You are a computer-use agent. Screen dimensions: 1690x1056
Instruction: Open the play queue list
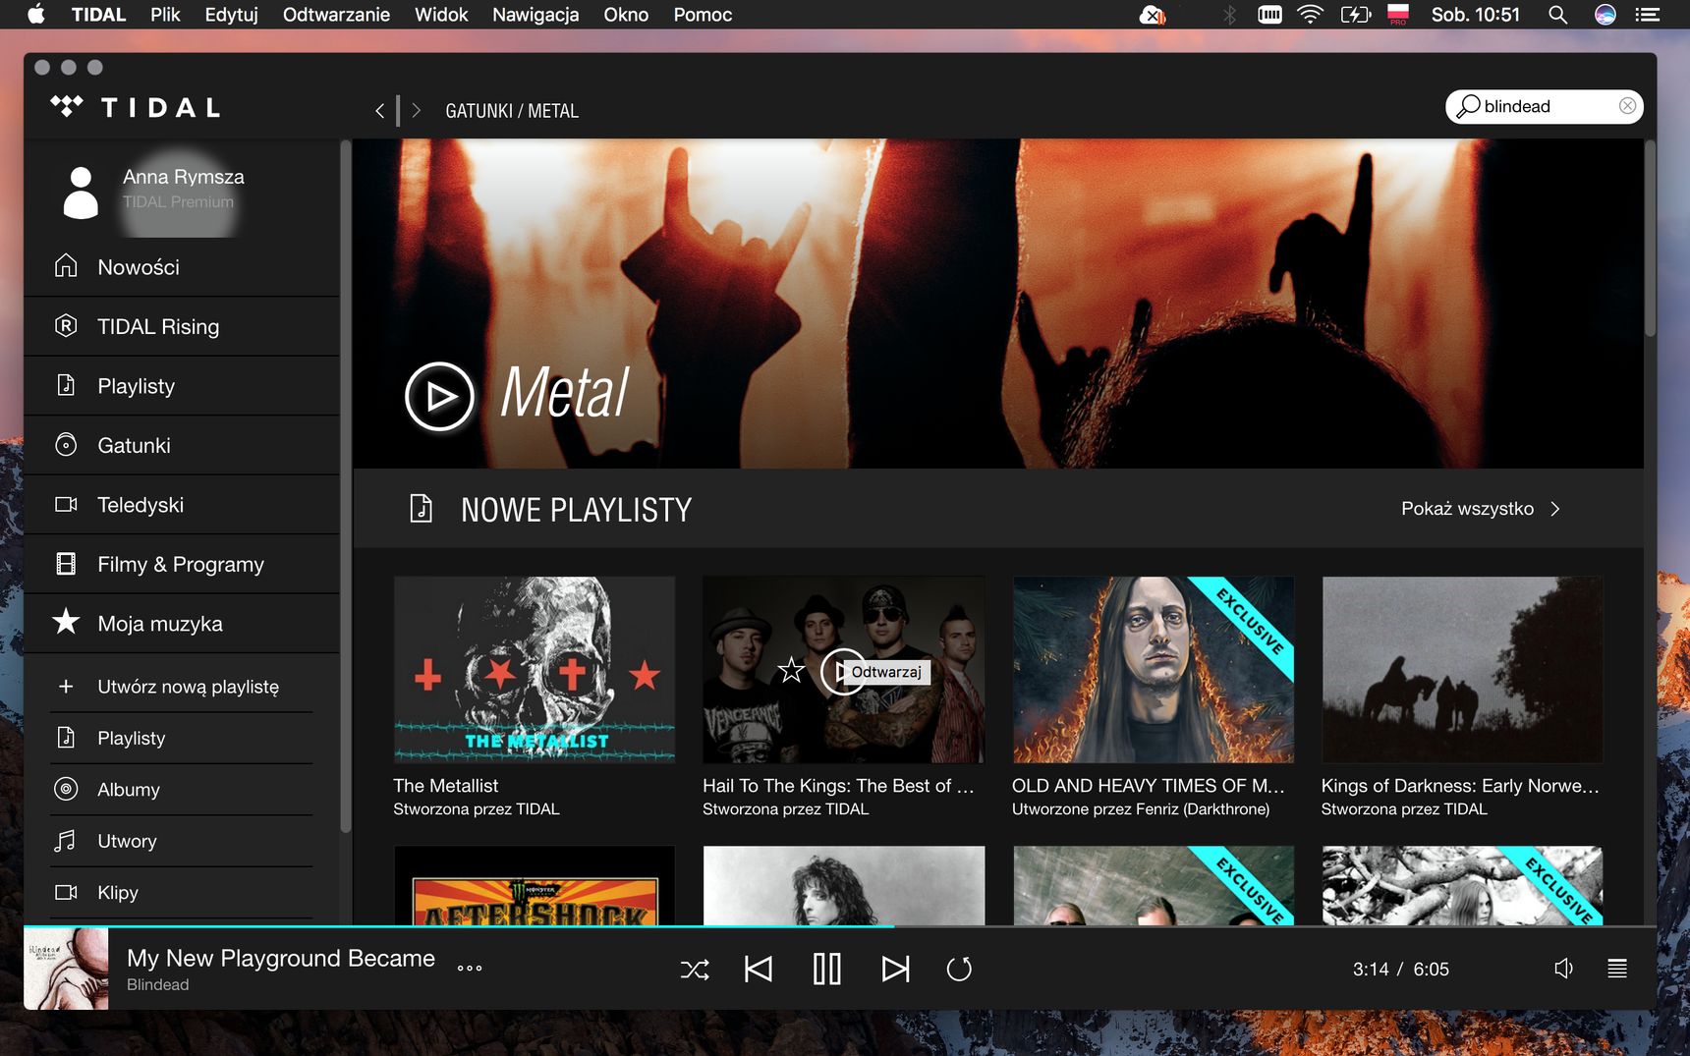tap(1617, 969)
